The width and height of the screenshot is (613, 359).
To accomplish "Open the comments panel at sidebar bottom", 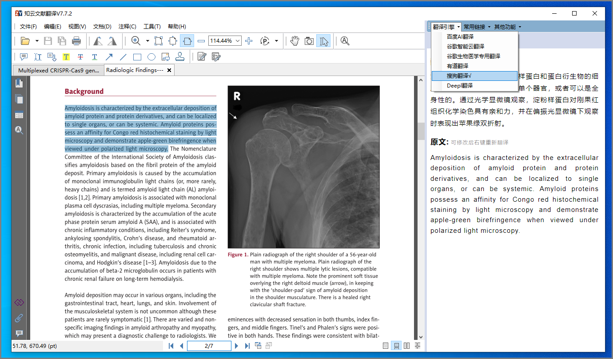I will pos(19,333).
